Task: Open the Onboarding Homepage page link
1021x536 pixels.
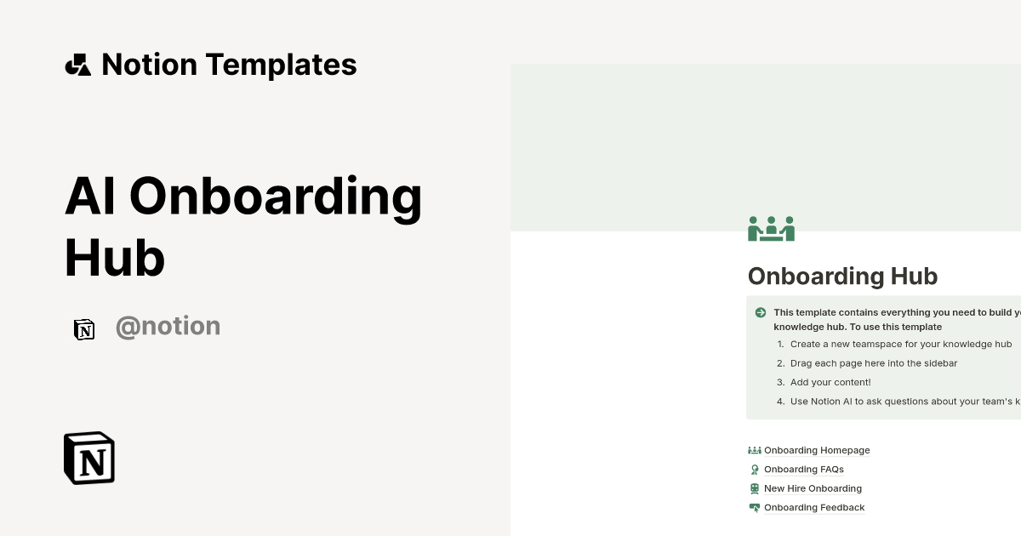Action: [817, 450]
